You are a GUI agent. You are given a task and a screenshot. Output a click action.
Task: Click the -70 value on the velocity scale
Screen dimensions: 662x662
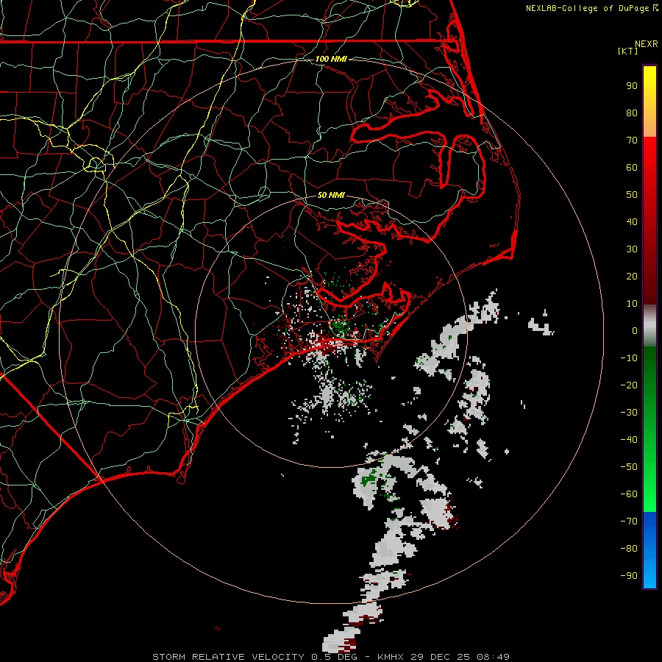point(629,522)
